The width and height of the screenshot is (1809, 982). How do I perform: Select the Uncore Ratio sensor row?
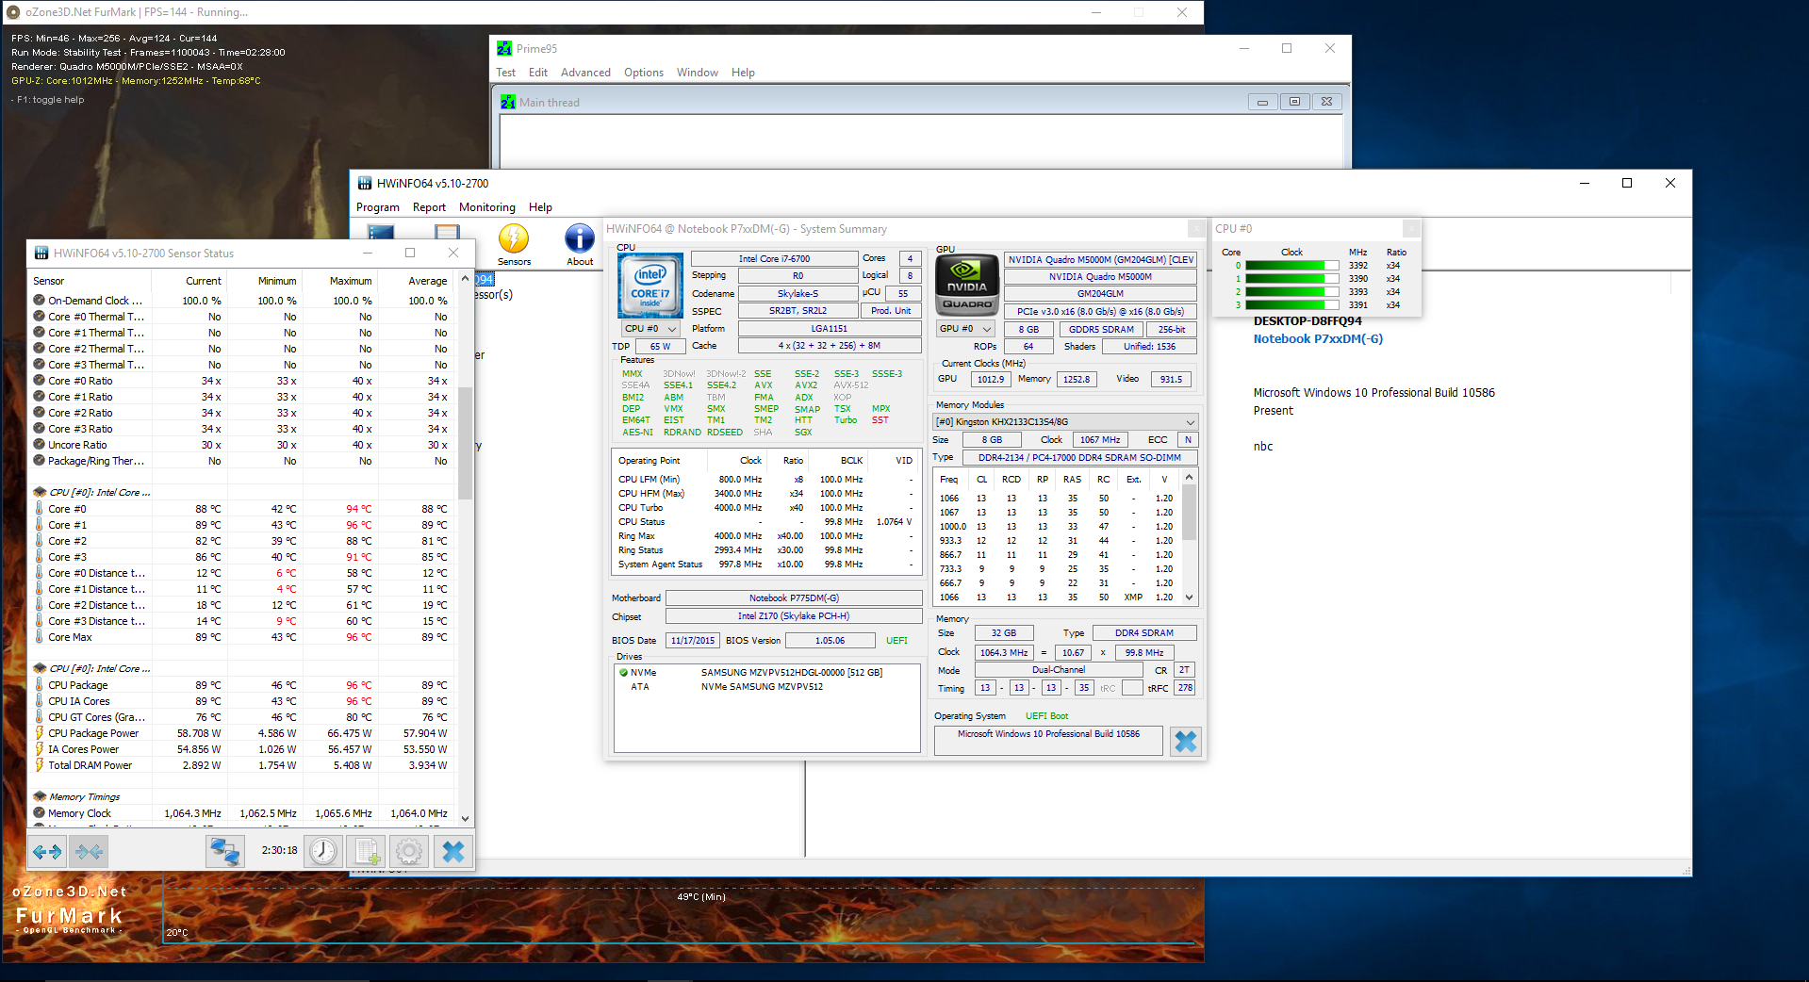241,445
